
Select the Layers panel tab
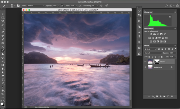pos(147,46)
